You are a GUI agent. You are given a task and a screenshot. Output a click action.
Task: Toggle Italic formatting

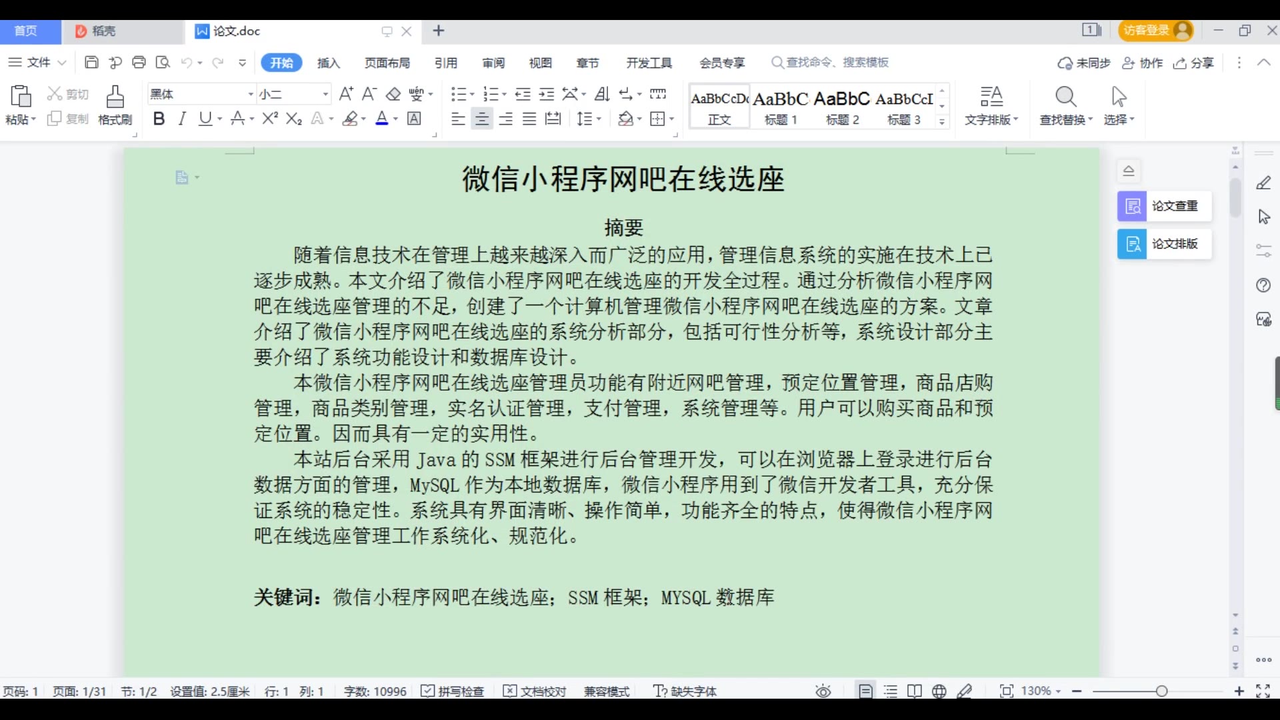click(182, 119)
